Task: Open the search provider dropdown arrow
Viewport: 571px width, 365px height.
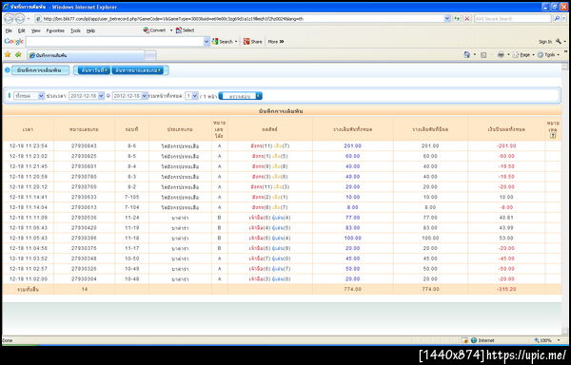Action: 563,19
